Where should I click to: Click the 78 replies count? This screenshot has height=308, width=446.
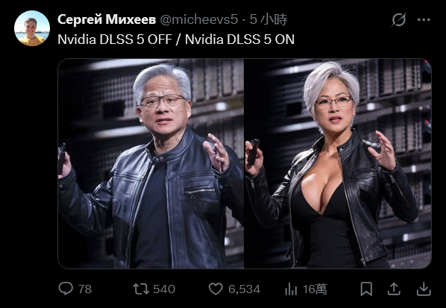pyautogui.click(x=85, y=289)
